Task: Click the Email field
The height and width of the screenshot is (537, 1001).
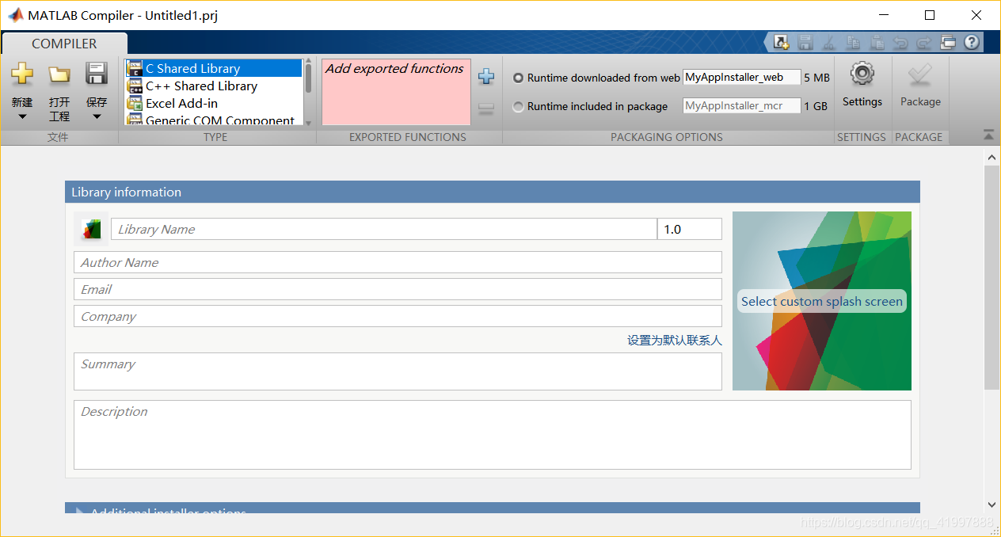Action: click(398, 289)
